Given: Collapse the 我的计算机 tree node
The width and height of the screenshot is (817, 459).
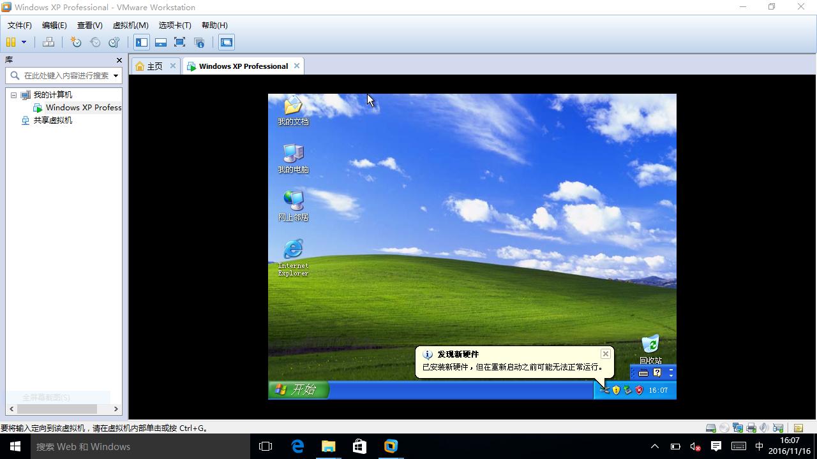Looking at the screenshot, I should [13, 94].
